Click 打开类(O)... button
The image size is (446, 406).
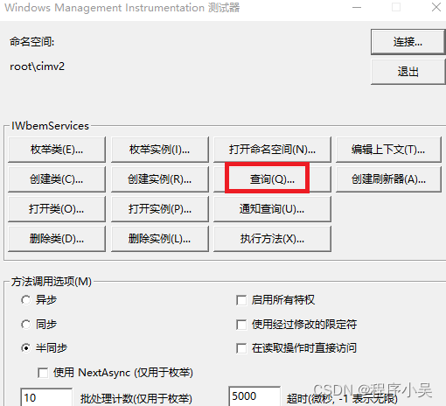pos(57,209)
